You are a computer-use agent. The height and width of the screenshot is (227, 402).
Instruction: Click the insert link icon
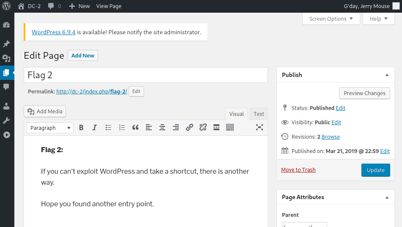(189, 127)
